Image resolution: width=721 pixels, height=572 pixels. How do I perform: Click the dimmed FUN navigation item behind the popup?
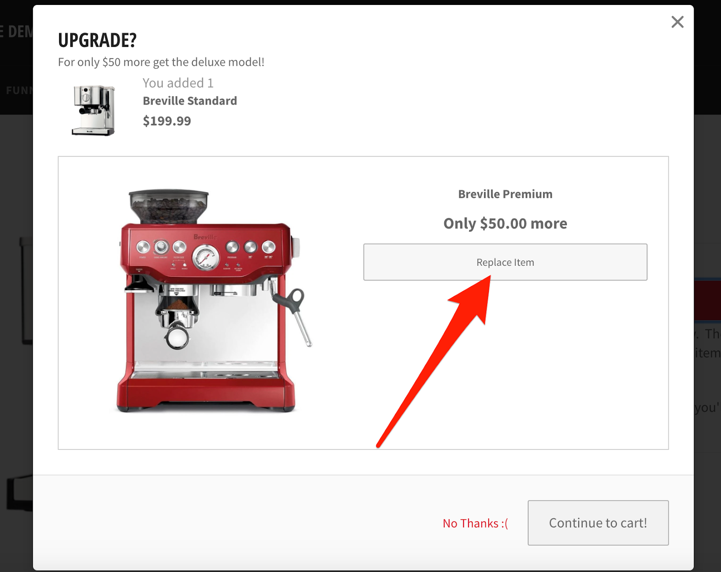coord(19,91)
